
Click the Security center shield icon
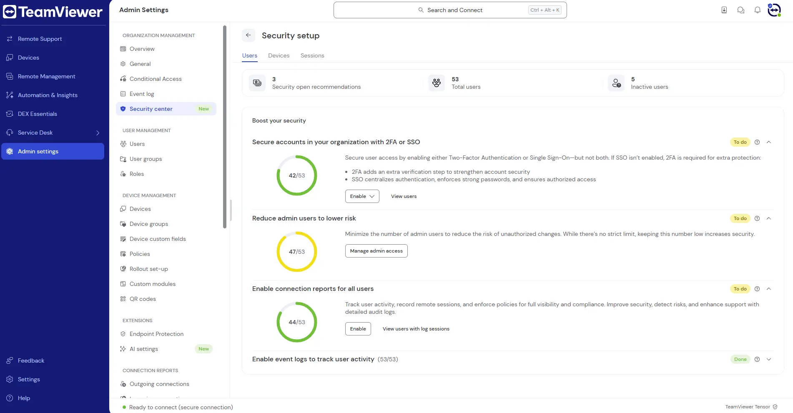[x=123, y=109]
